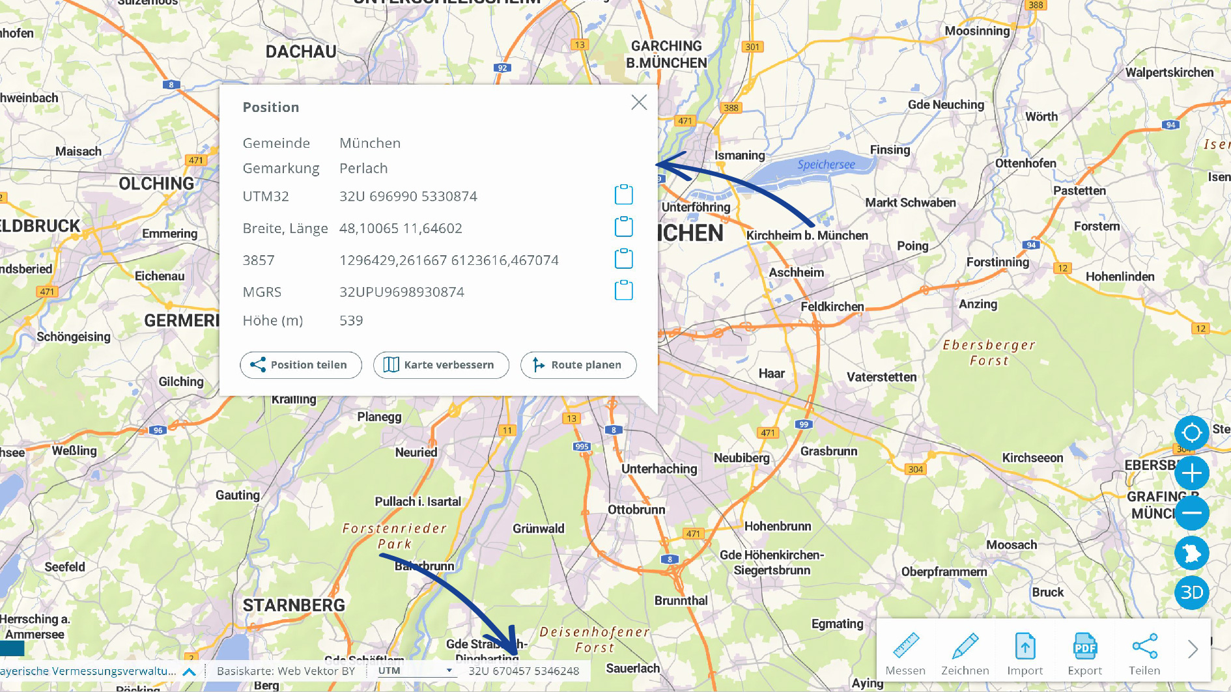This screenshot has height=692, width=1231.
Task: Export the map as PDF
Action: (x=1084, y=654)
